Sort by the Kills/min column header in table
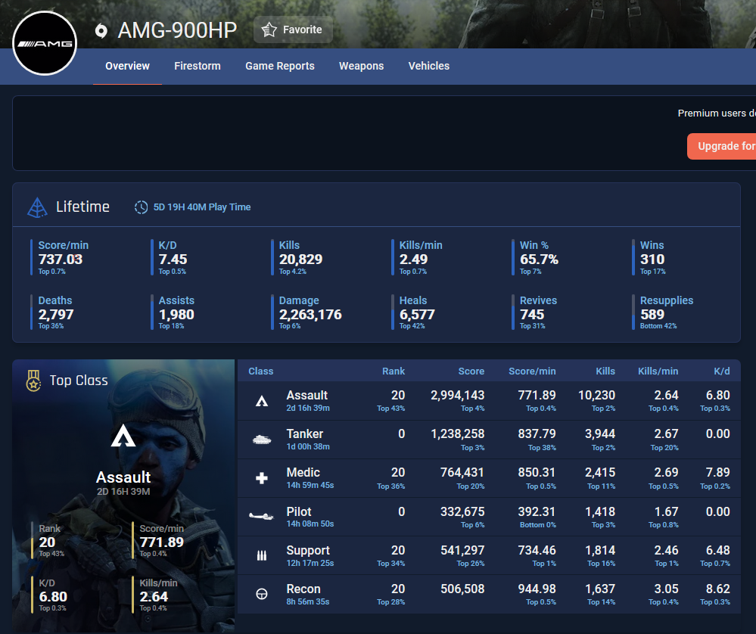 pos(658,371)
